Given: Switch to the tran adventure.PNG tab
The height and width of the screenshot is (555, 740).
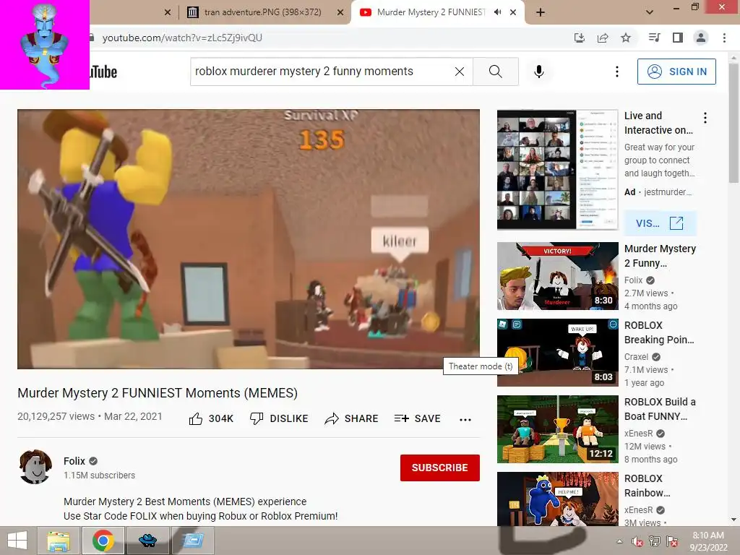Looking at the screenshot, I should [262, 12].
